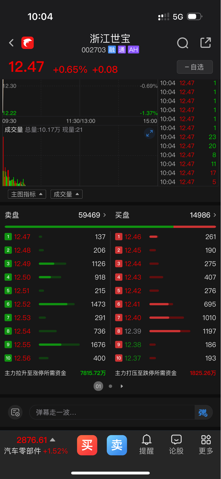Tap the sell level 10 green badge
The width and height of the screenshot is (221, 479).
click(x=8, y=358)
